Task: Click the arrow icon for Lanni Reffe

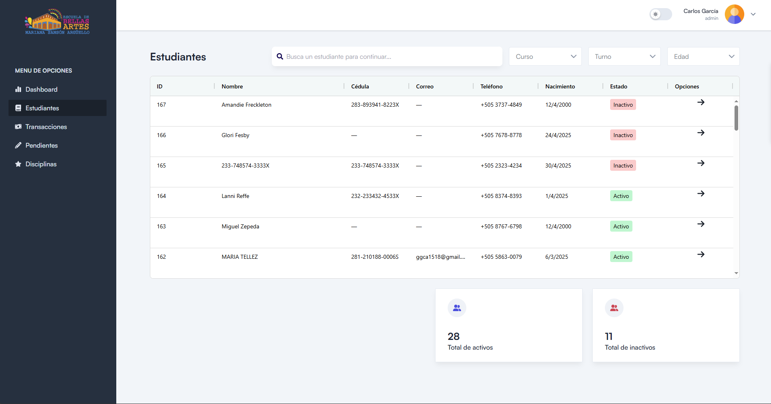Action: click(x=701, y=193)
